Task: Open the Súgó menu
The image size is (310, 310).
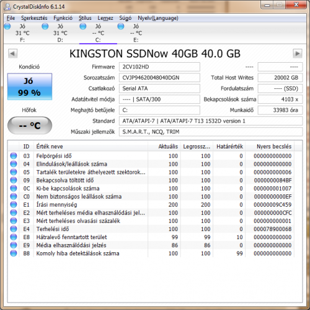Action: click(x=125, y=18)
